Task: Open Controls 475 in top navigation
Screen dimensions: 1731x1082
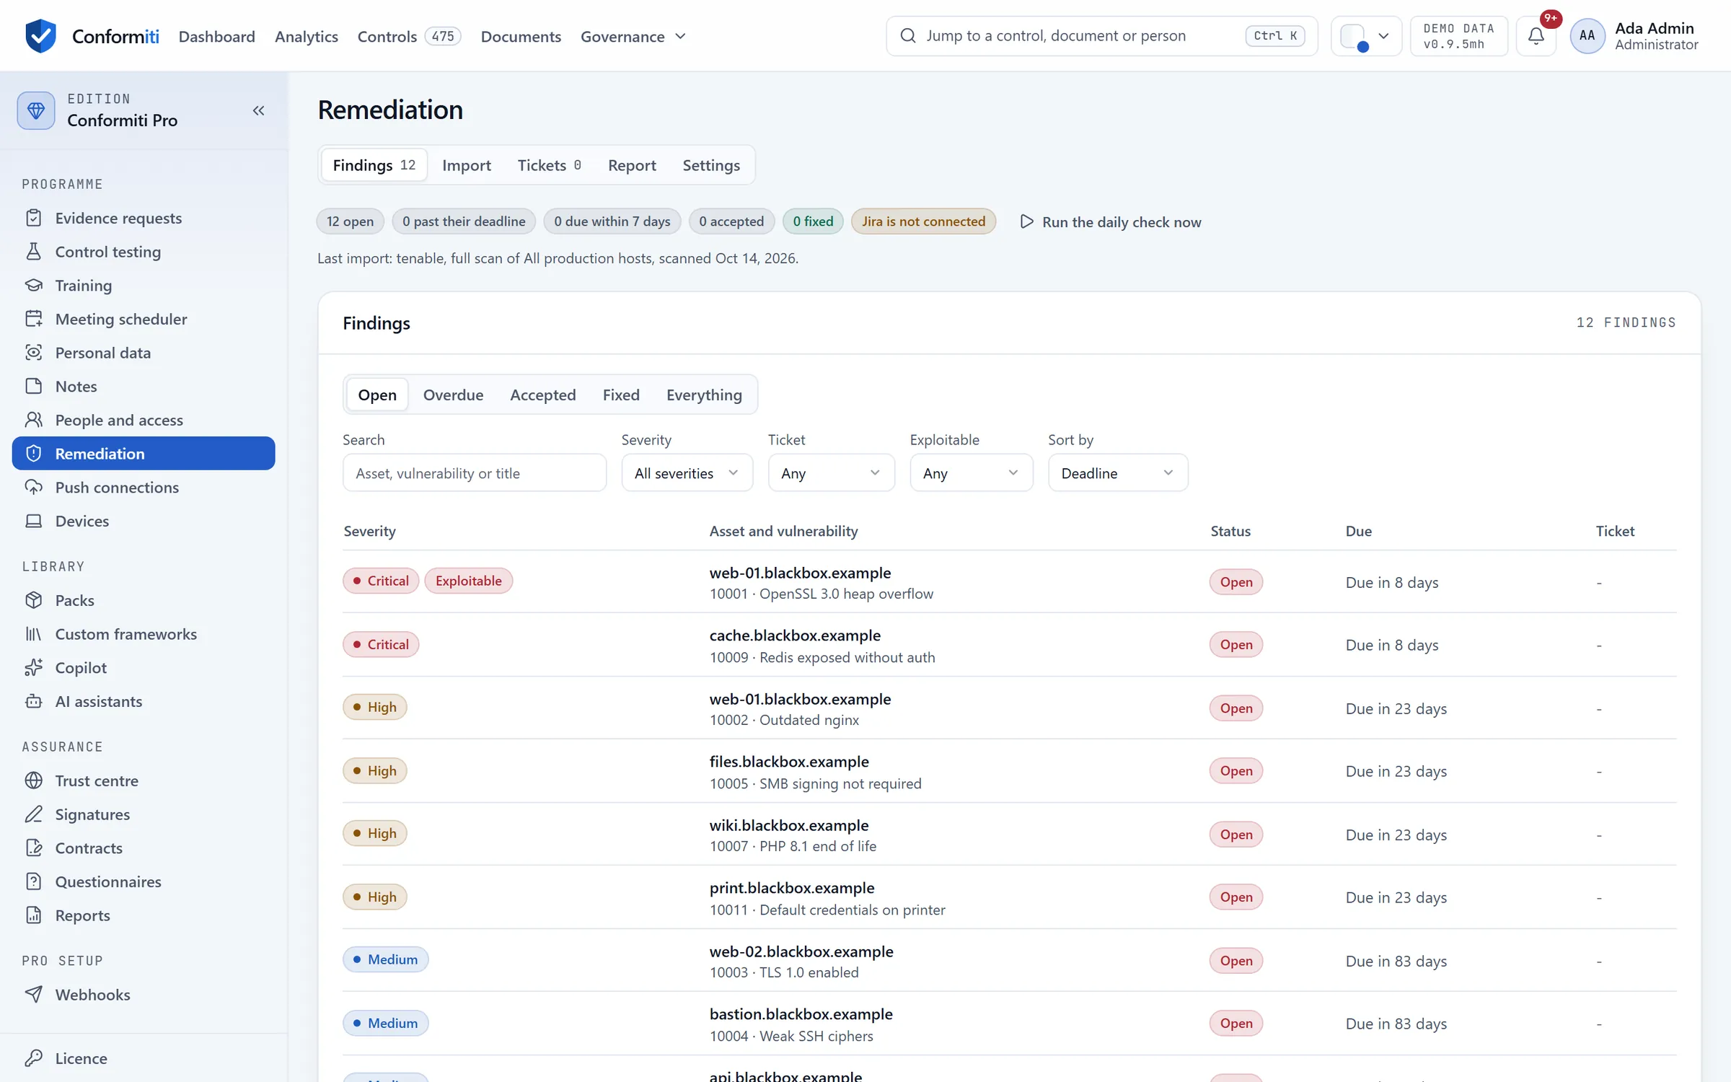Action: [x=408, y=36]
